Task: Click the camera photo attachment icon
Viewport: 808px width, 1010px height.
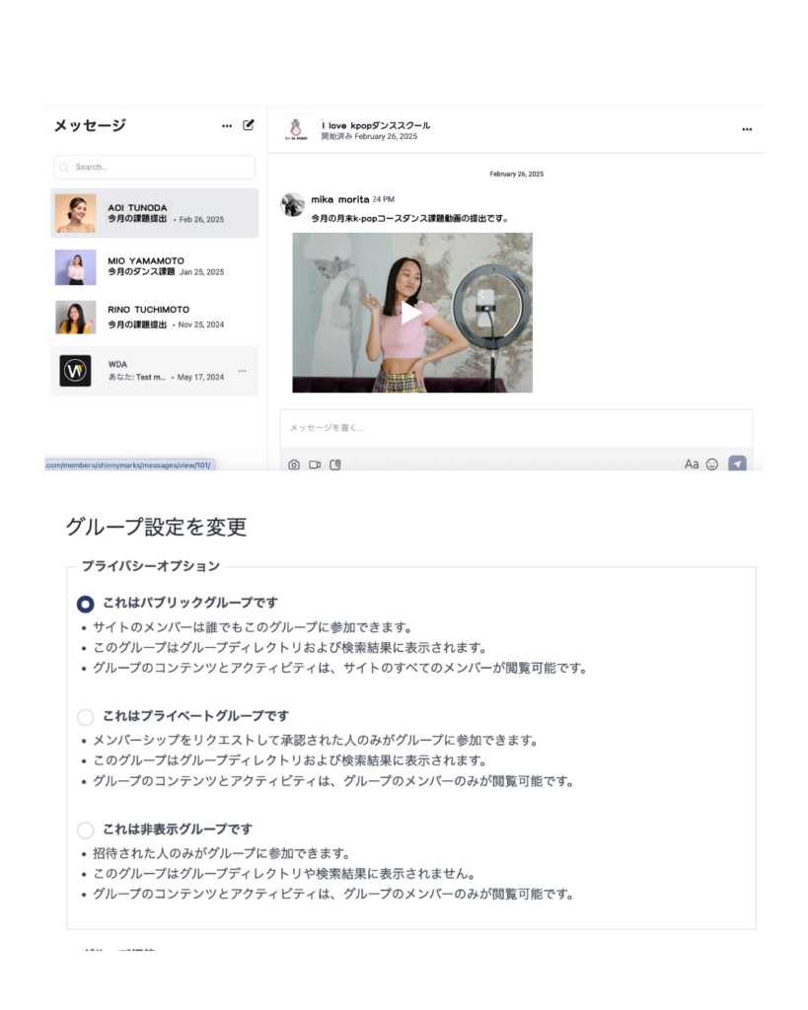Action: [x=294, y=465]
